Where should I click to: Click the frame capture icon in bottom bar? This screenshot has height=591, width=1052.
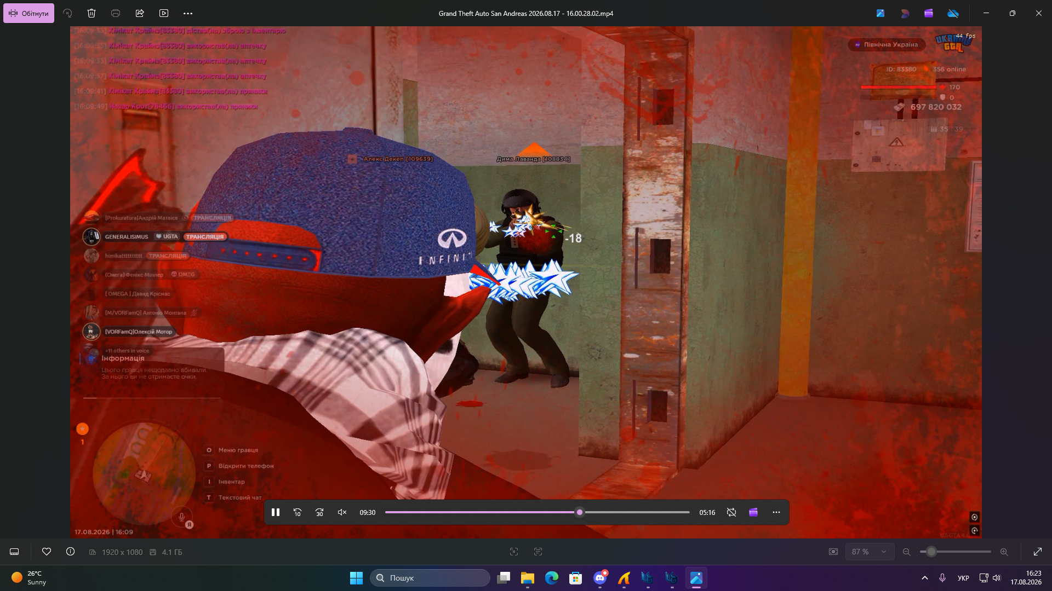click(514, 552)
